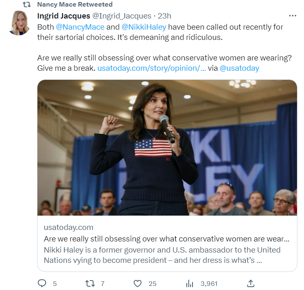Click the usatoday.com domain on the link card

coord(68,227)
